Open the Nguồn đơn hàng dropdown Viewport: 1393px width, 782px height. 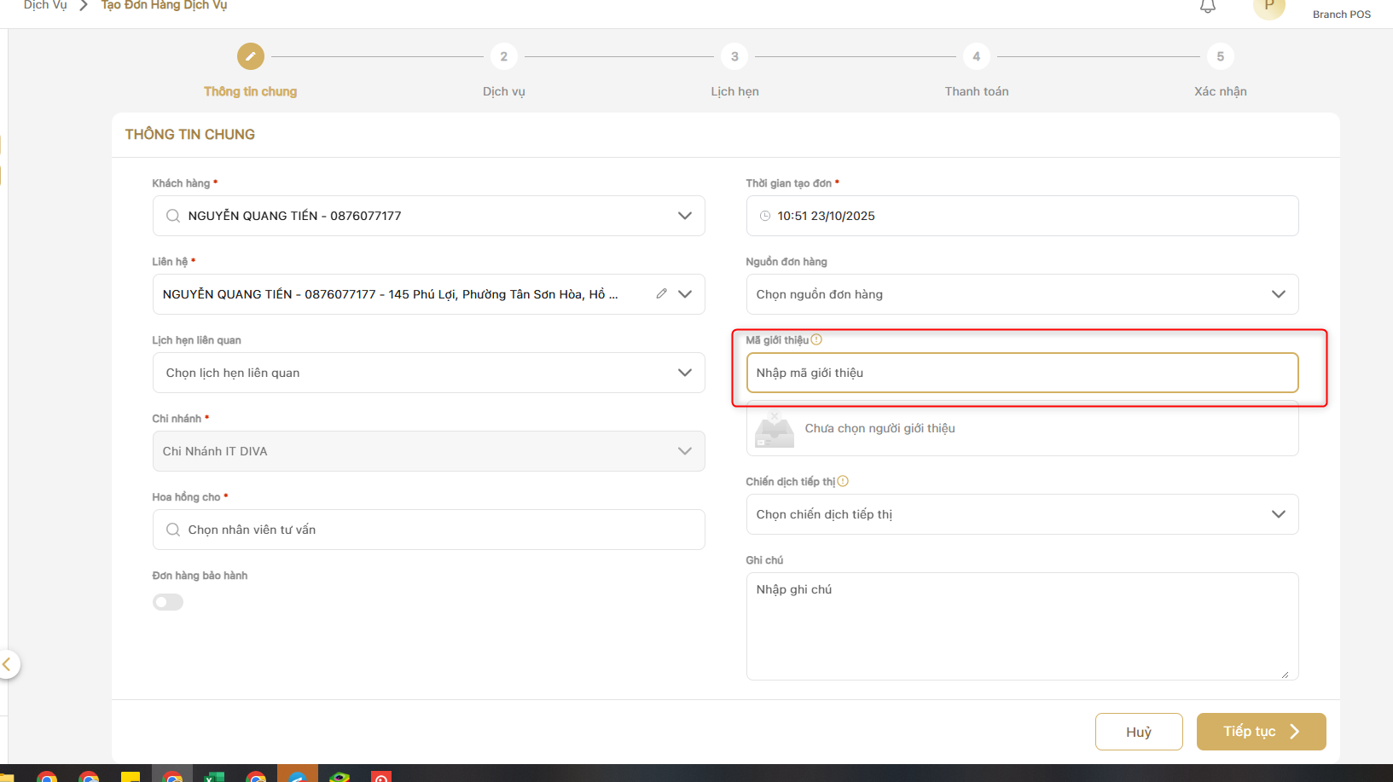point(1277,294)
